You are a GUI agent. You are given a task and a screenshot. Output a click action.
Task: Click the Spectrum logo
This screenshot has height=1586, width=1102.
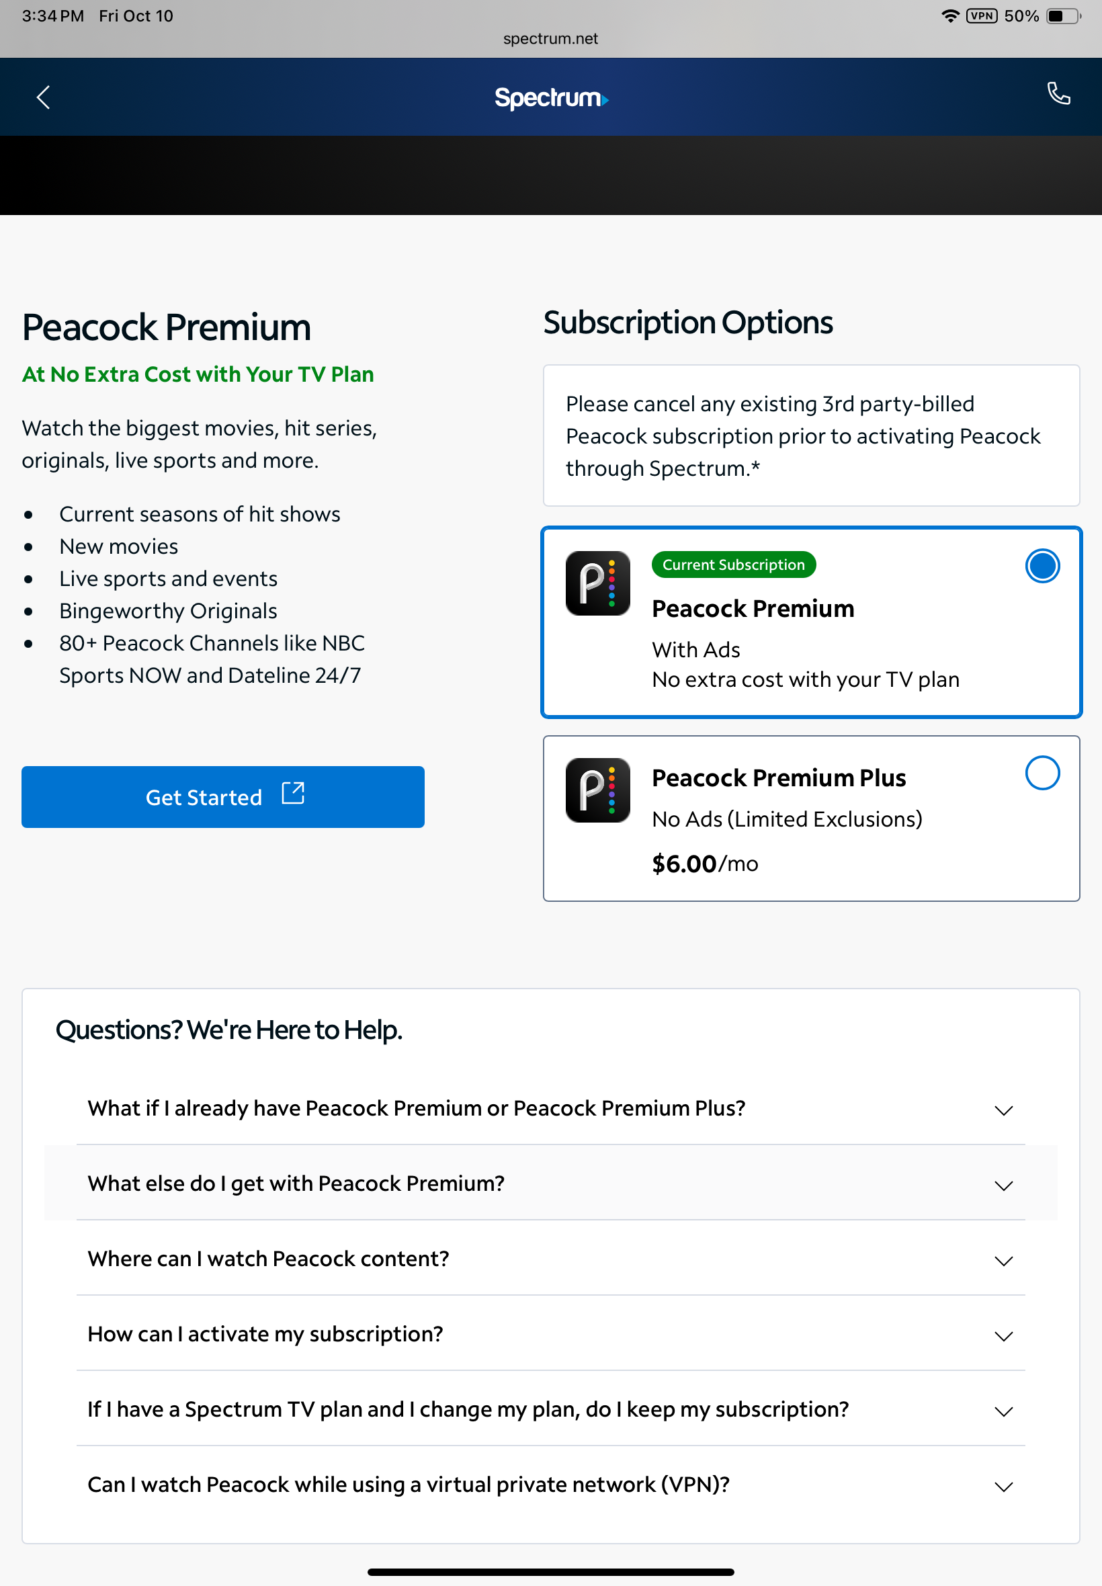550,98
